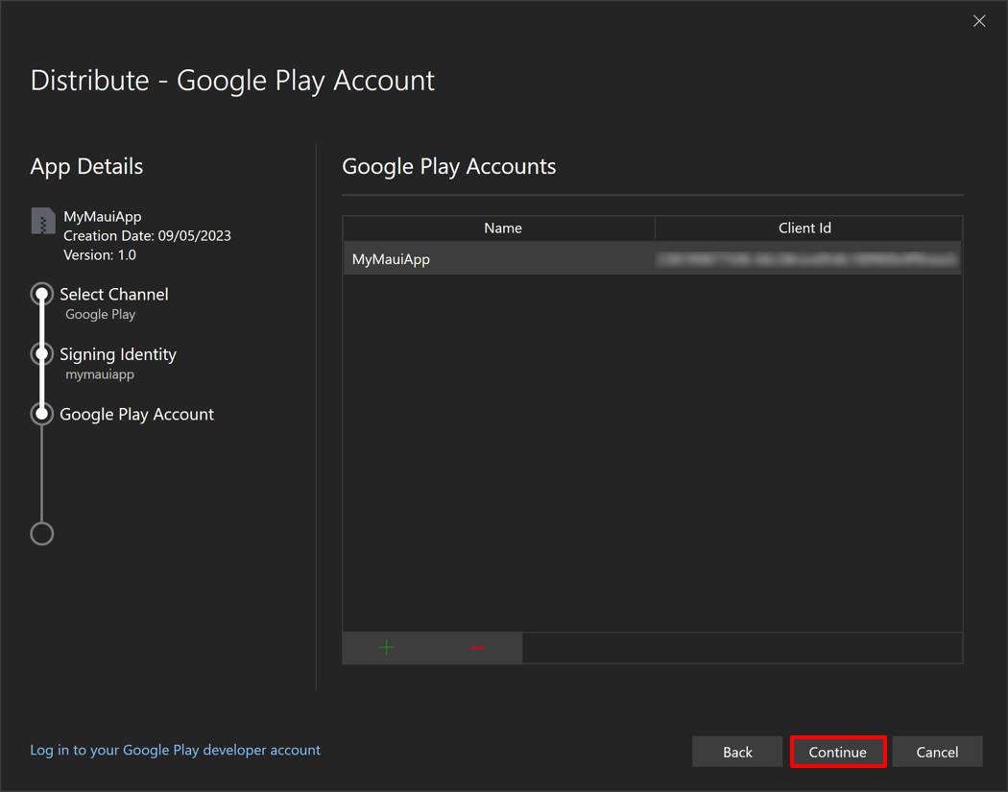1008x792 pixels.
Task: Select the MyMauiApp account row name
Action: [x=391, y=259]
